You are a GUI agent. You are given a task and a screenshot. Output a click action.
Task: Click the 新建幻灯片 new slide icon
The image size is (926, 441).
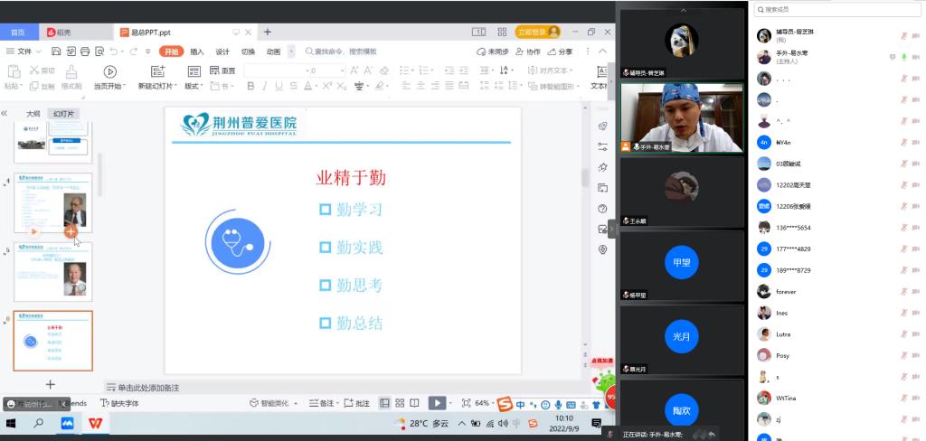point(157,71)
